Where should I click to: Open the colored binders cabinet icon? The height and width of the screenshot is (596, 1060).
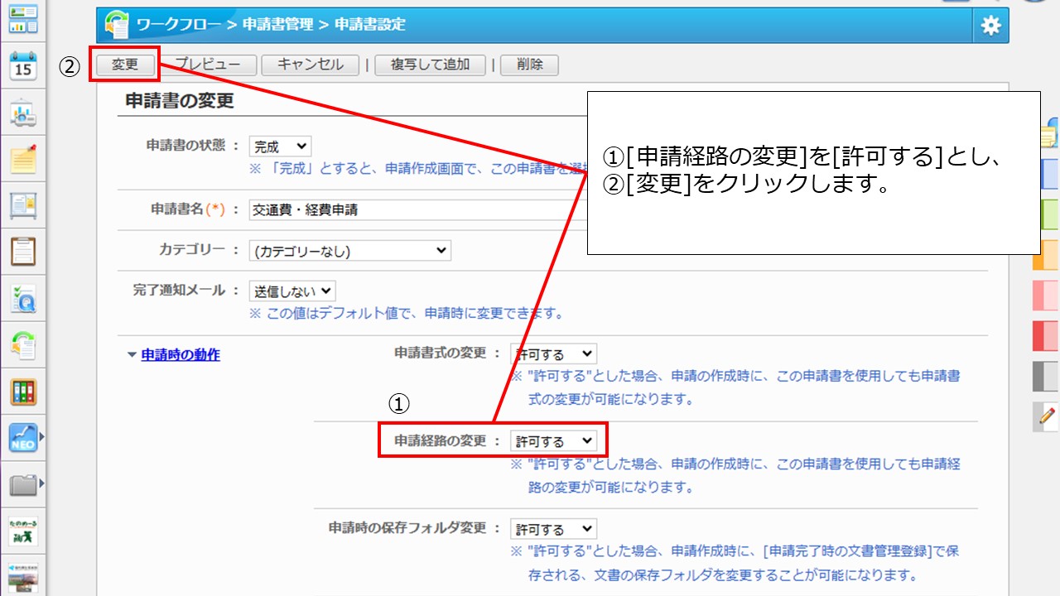pyautogui.click(x=23, y=392)
